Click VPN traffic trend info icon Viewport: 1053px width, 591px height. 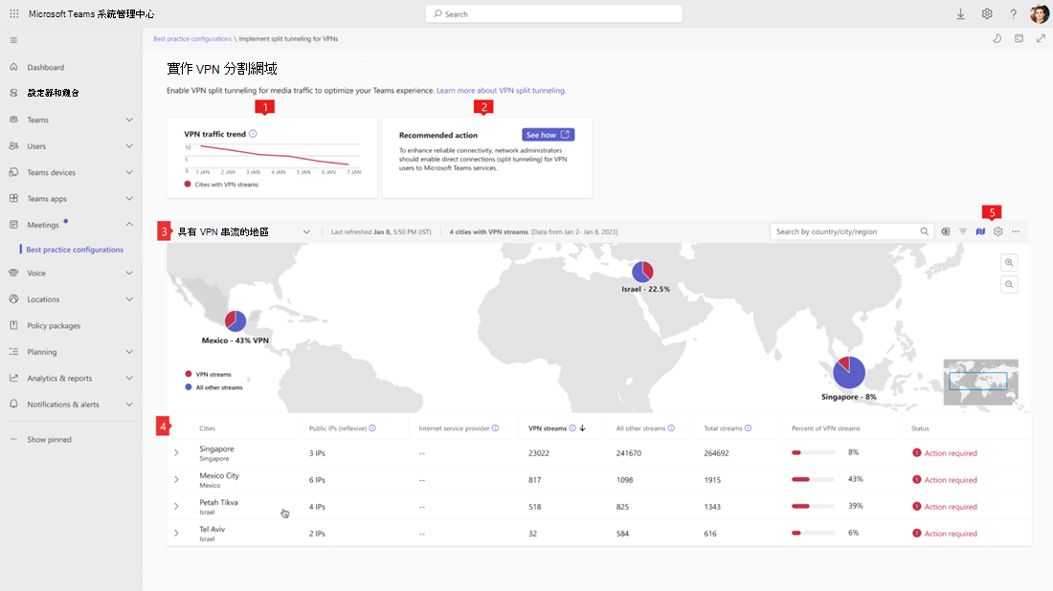[x=253, y=134]
